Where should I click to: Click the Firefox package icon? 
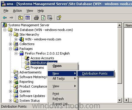[x=21, y=53]
